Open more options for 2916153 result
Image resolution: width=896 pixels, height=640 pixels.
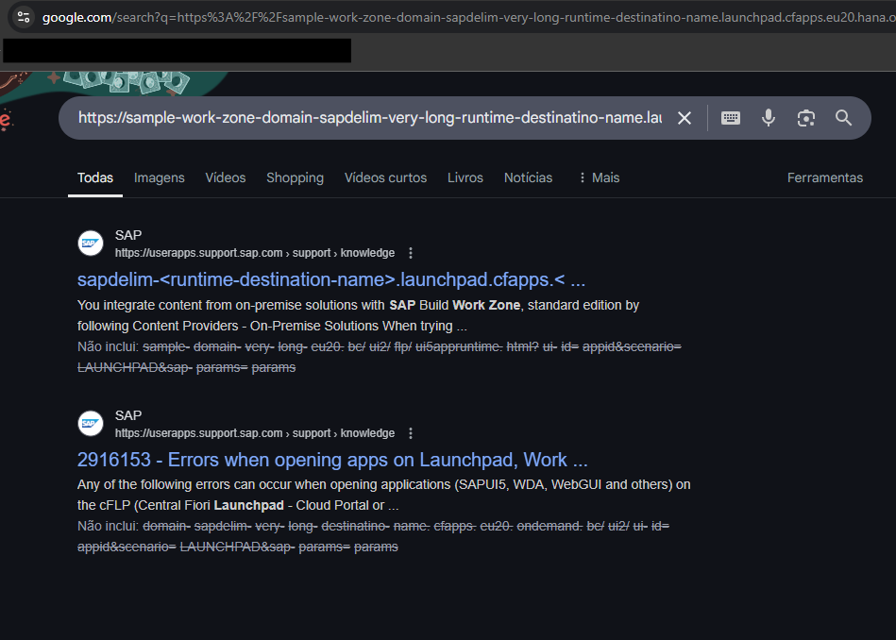point(411,433)
